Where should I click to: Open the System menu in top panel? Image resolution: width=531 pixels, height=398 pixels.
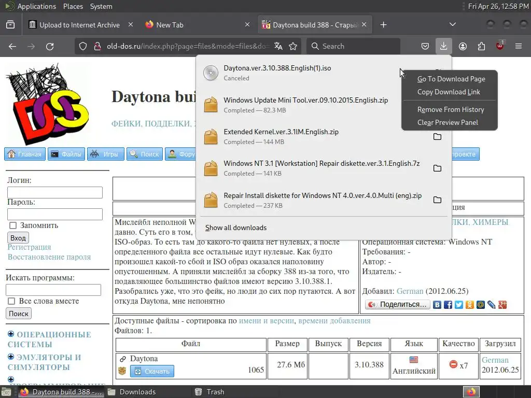101,6
